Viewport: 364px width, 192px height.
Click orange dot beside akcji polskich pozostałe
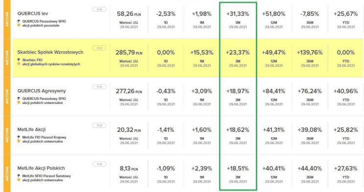tap(19, 25)
